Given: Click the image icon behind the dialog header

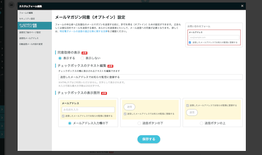Looking at the screenshot, I should click(x=11, y=6).
